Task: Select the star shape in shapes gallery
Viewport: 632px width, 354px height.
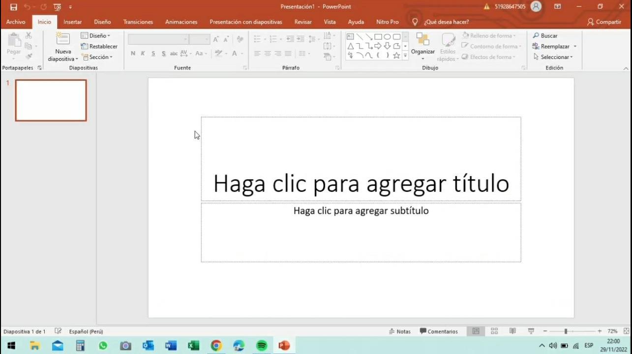Action: tap(396, 56)
